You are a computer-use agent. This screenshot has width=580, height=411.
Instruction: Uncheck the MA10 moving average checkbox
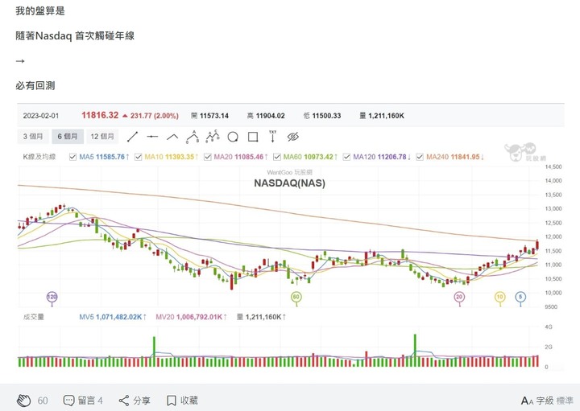[x=139, y=157]
